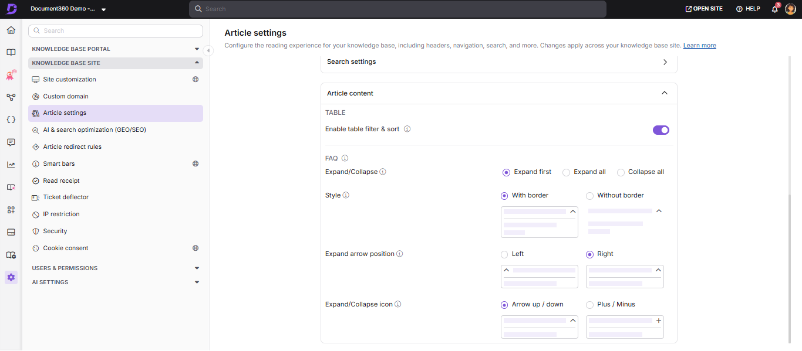This screenshot has width=802, height=351.
Task: Click the globe icon beside Smart bars
Action: pyautogui.click(x=196, y=164)
